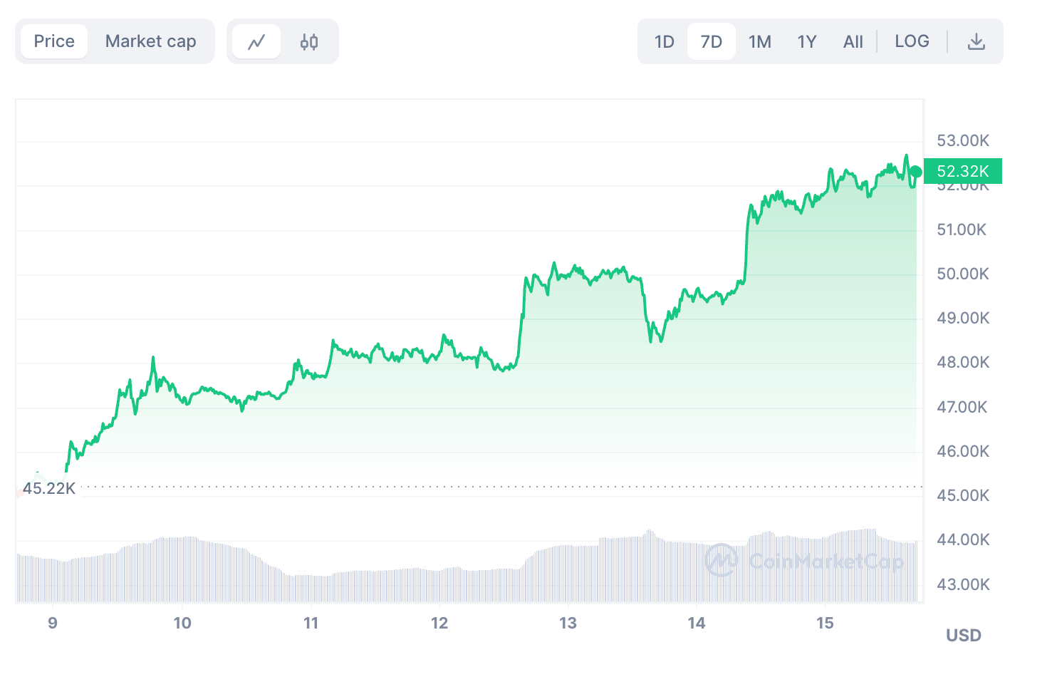Click the low price label 45.22K
This screenshot has width=1047, height=677.
click(49, 488)
